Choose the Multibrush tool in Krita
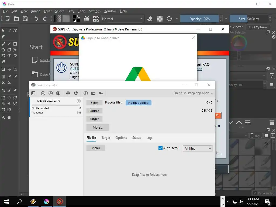 click(3, 62)
